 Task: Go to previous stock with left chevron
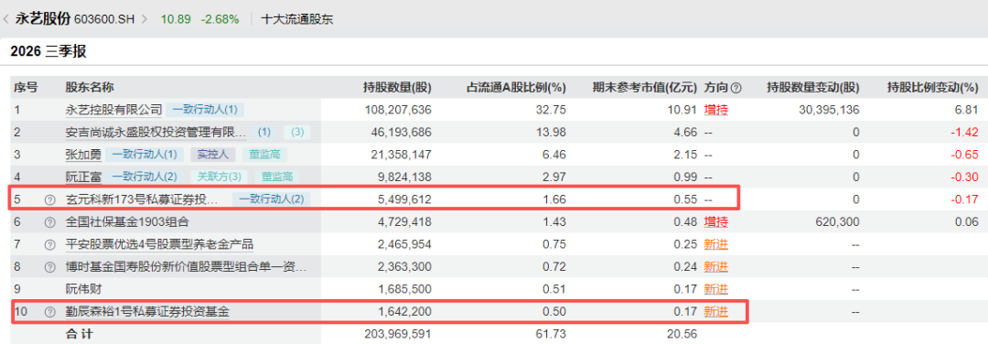point(5,19)
